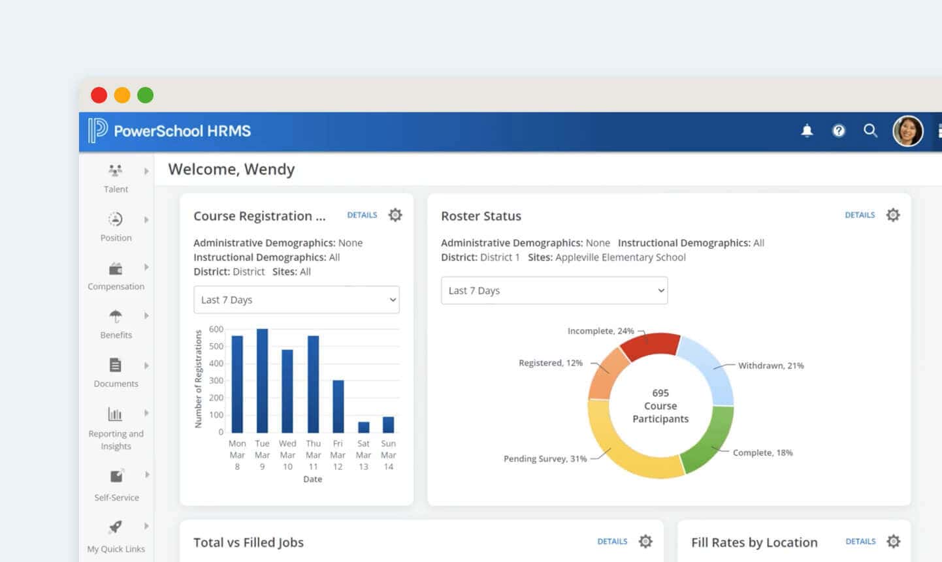The image size is (942, 562).
Task: Open Roster Status DETAILS link
Action: 860,215
